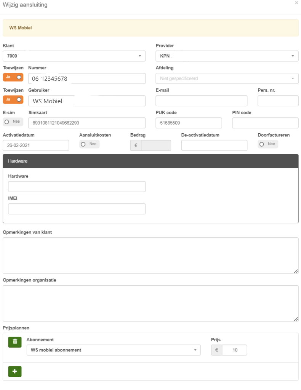Expand the Afdeling dropdown
The height and width of the screenshot is (390, 301).
pos(227,78)
